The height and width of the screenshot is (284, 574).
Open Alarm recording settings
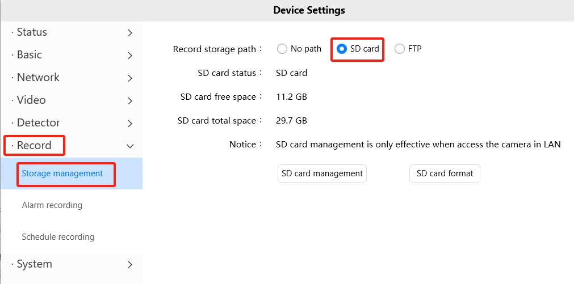coord(52,205)
